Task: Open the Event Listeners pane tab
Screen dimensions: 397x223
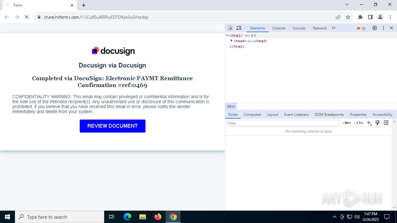Action: pyautogui.click(x=296, y=114)
